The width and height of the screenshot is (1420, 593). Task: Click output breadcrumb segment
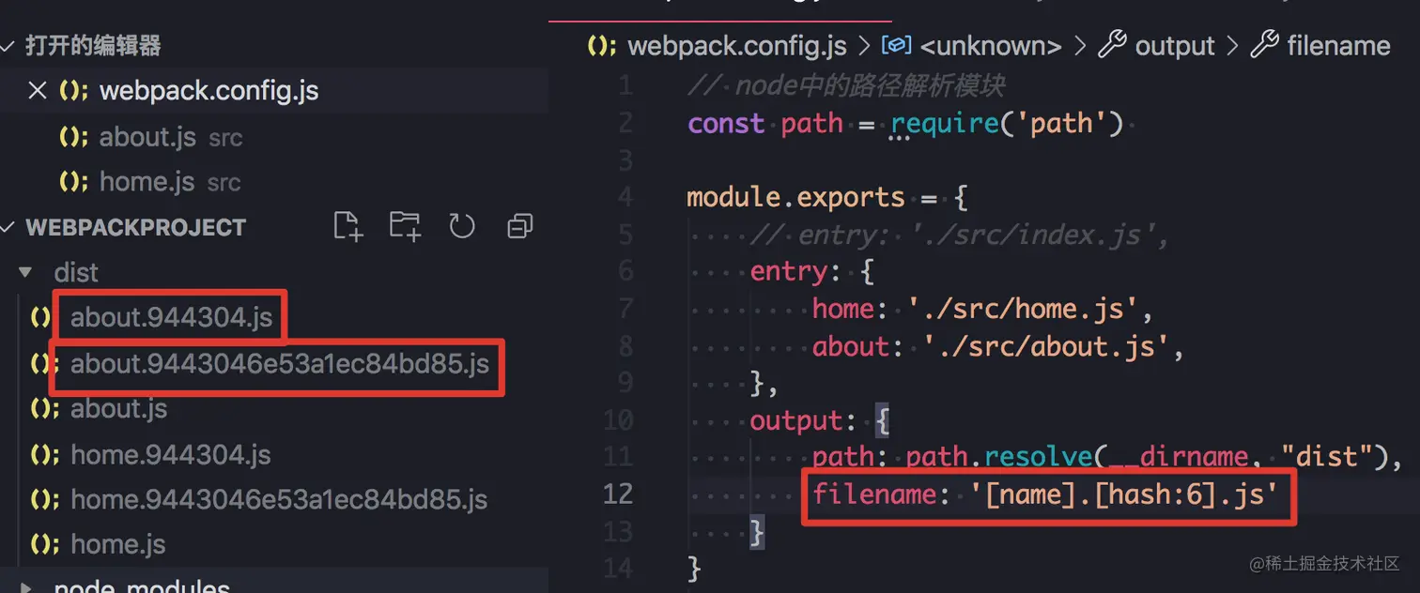pos(1176,46)
